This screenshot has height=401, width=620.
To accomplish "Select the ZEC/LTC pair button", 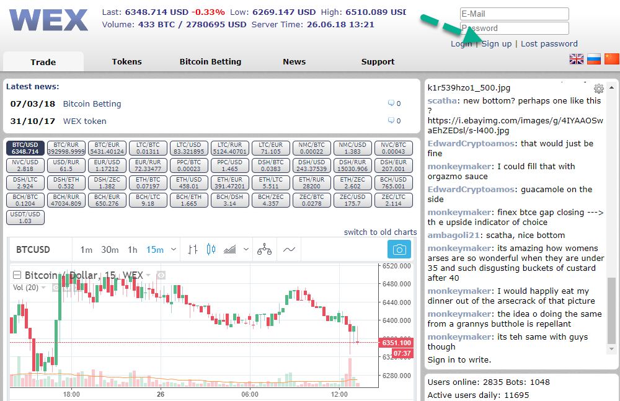I will click(x=394, y=200).
